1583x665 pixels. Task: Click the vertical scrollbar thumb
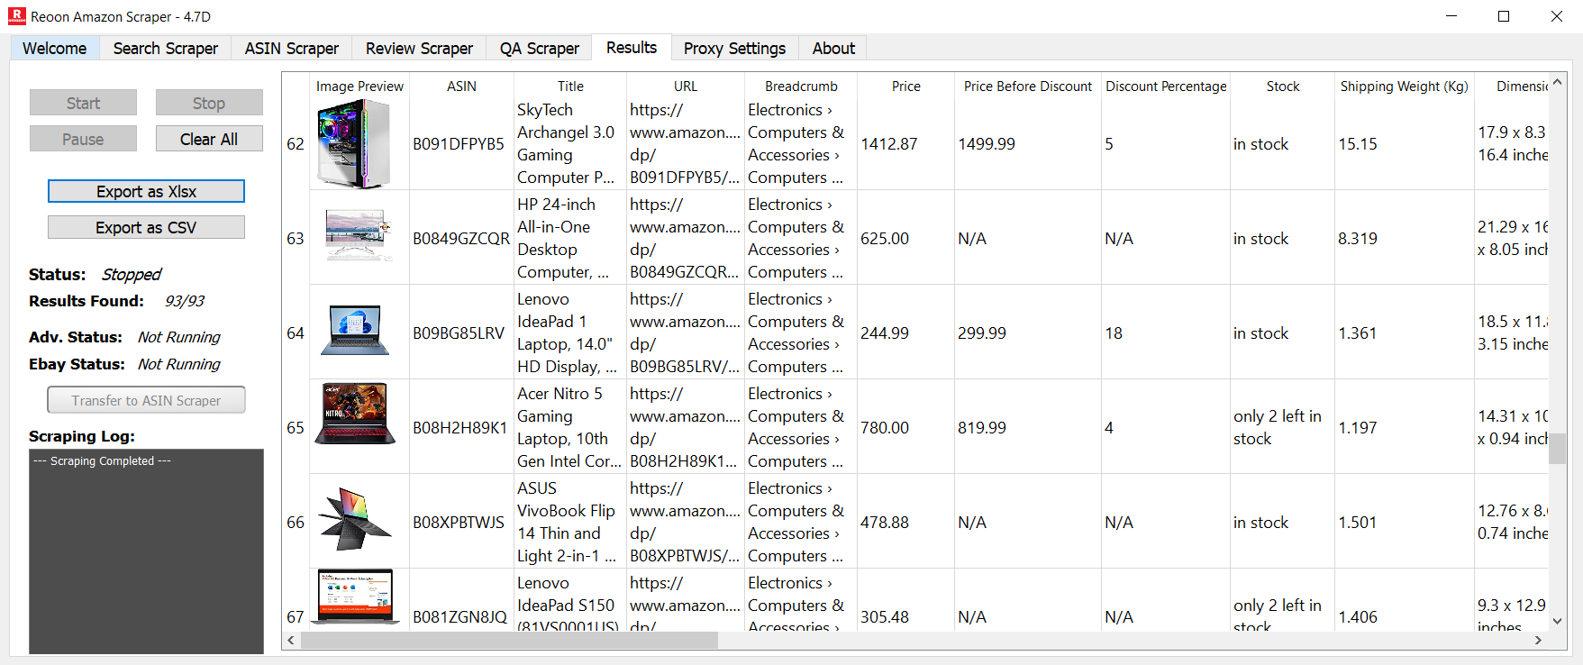coord(1557,448)
